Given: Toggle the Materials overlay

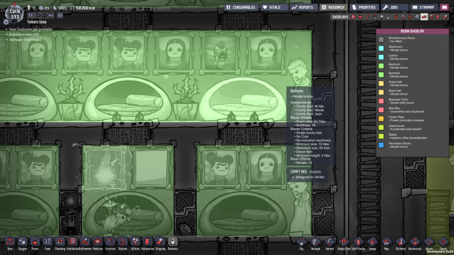Looking at the screenshot, I should point(374,17).
